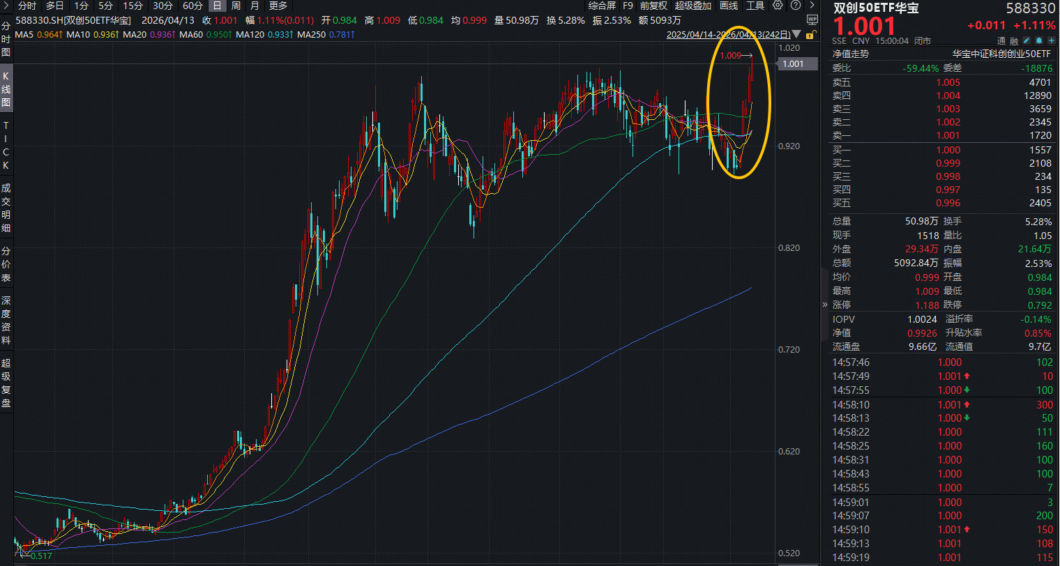Select the 画线 drawing tool

coord(730,6)
